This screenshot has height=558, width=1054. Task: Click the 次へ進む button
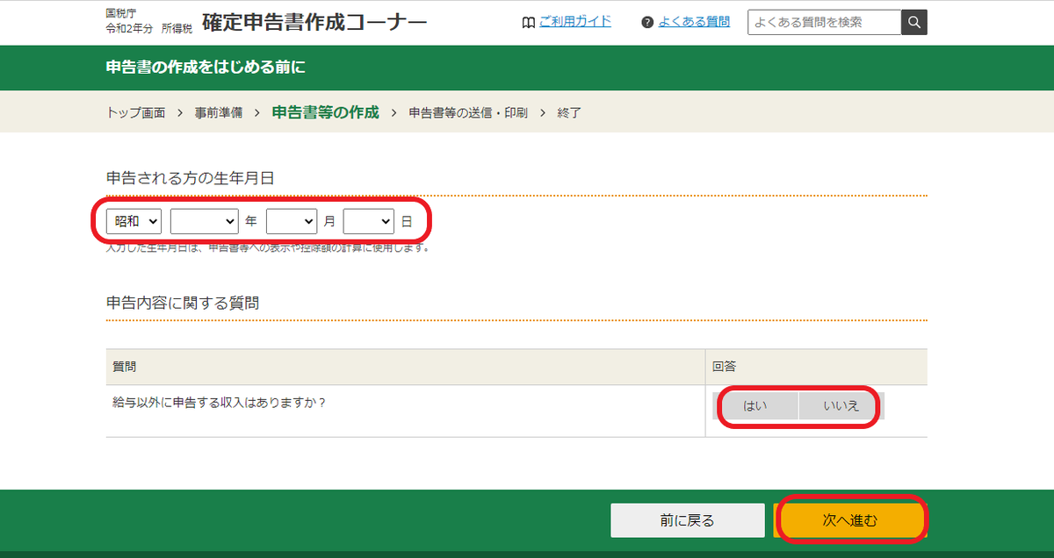pyautogui.click(x=850, y=520)
